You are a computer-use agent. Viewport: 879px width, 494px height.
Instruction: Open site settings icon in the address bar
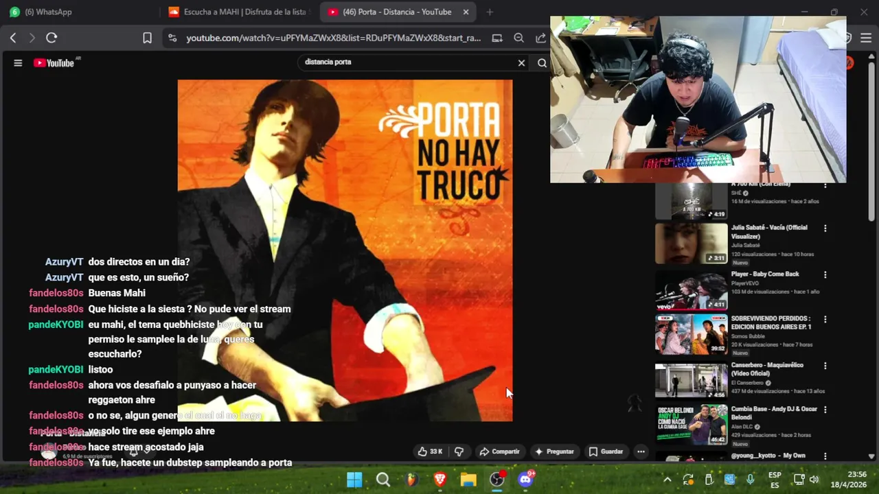(172, 38)
